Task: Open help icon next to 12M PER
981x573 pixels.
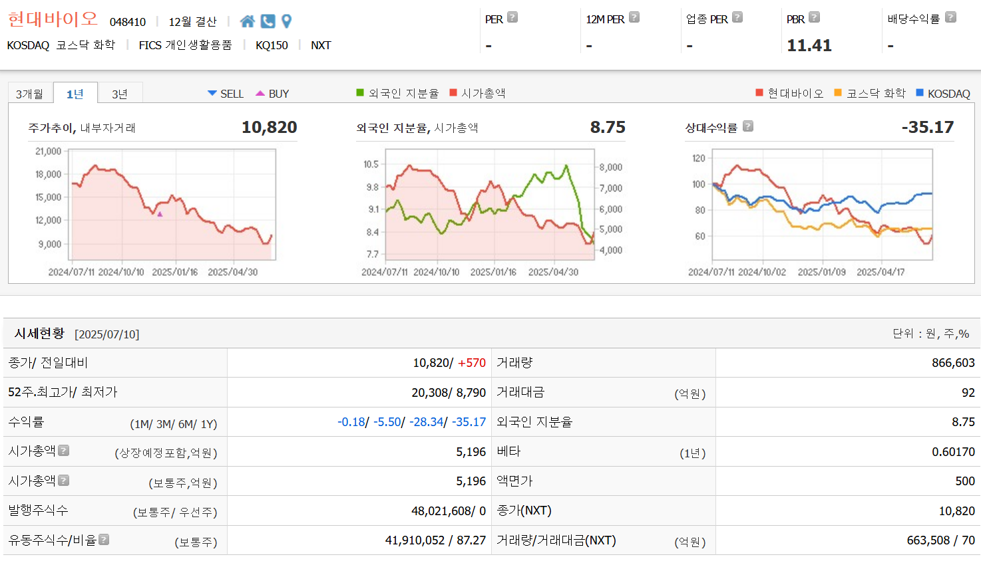Action: tap(634, 17)
